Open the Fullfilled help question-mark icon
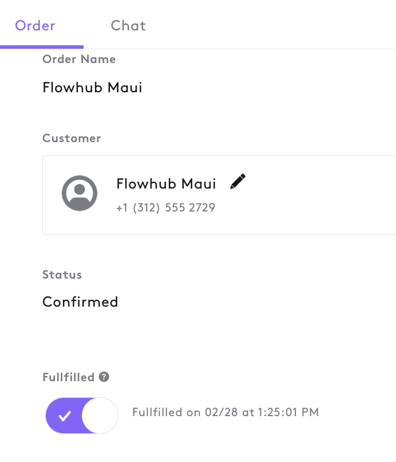The width and height of the screenshot is (396, 462). pos(104,377)
